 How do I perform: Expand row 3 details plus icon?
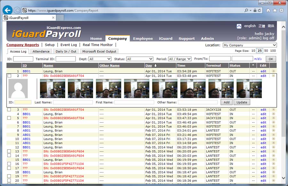pos(274,109)
